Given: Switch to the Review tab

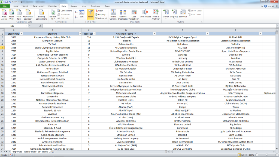Looking at the screenshot, I should pyautogui.click(x=74, y=6).
